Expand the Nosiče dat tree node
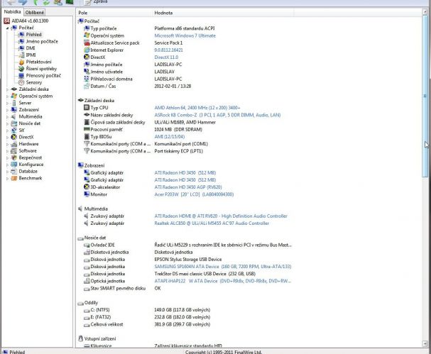 coord(7,123)
